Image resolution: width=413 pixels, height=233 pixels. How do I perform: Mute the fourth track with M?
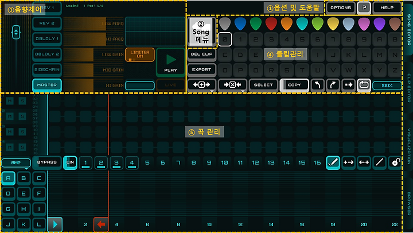click(x=10, y=147)
